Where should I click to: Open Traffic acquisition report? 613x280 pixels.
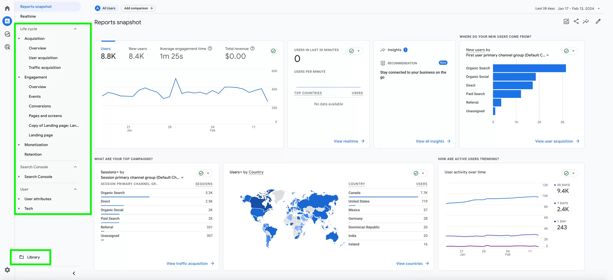point(45,68)
